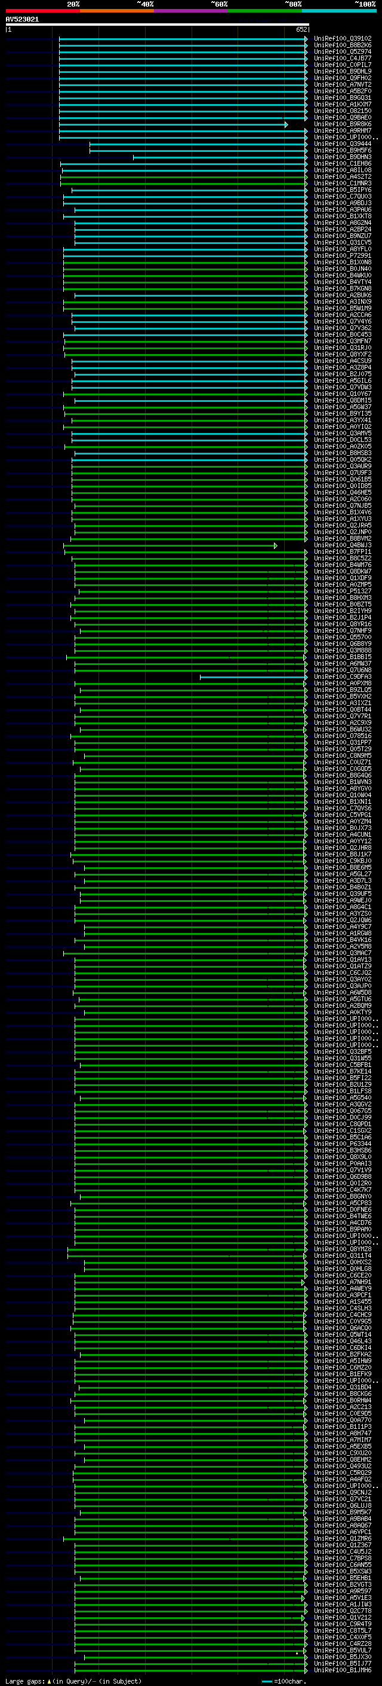Select UniRef100_Q39444 label

coord(343,144)
